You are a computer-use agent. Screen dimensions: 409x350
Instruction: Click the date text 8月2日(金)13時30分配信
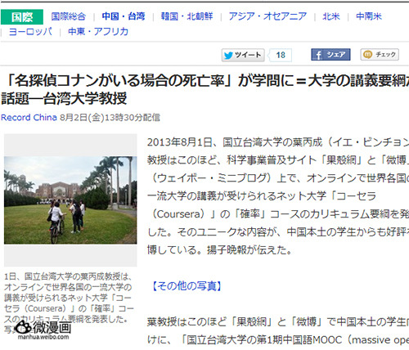click(110, 118)
